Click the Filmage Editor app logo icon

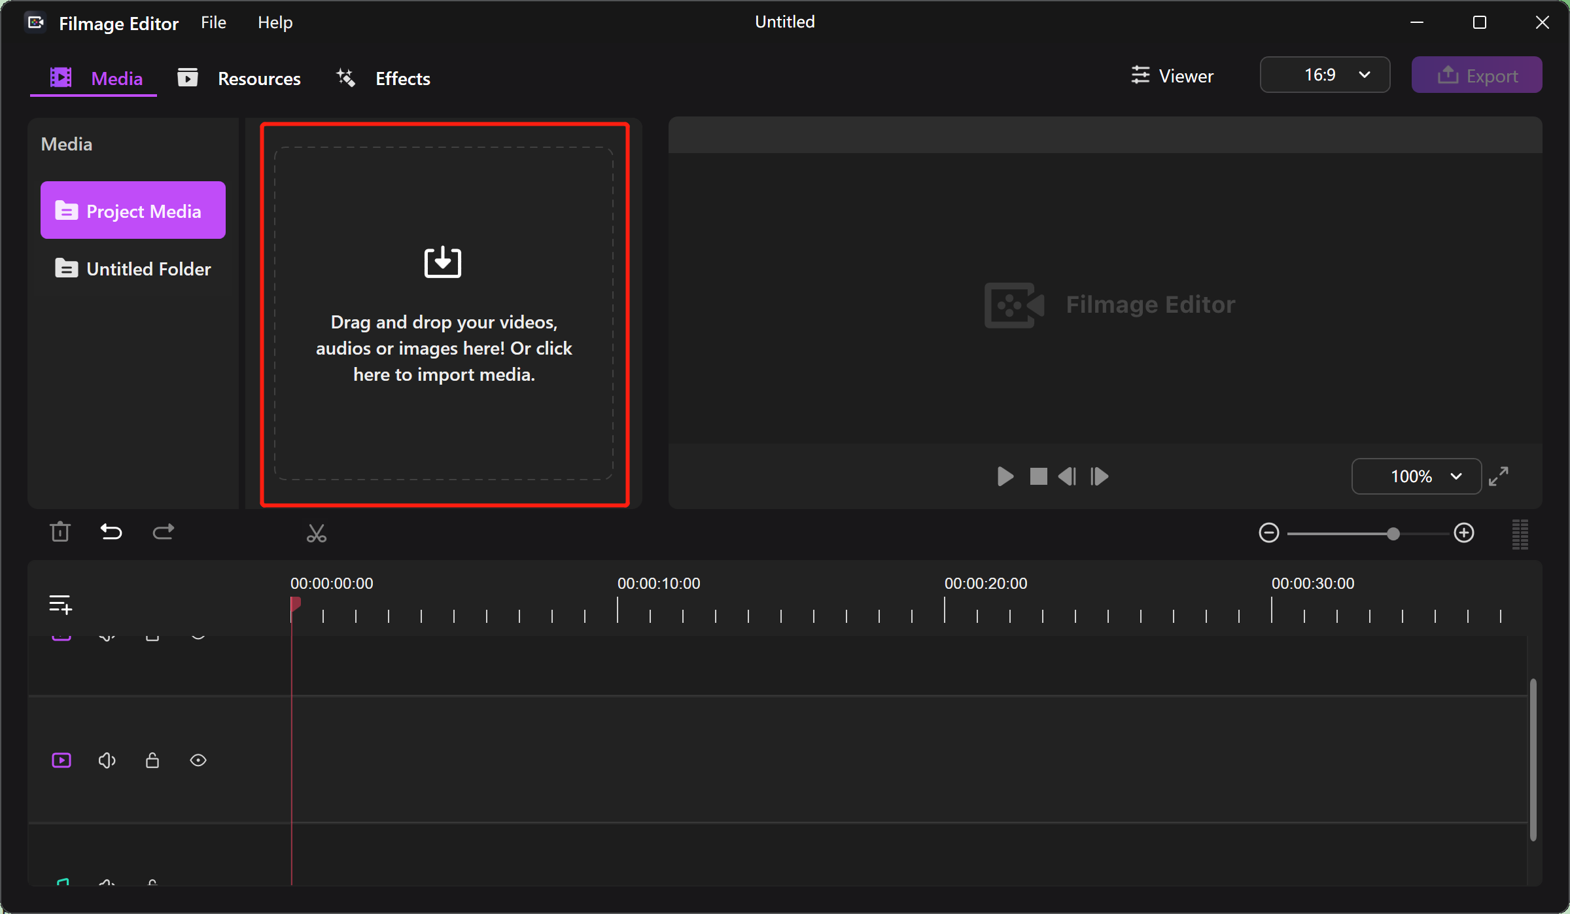click(x=36, y=23)
